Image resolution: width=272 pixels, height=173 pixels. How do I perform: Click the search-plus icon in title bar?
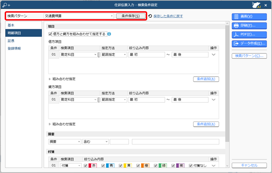tap(7, 5)
